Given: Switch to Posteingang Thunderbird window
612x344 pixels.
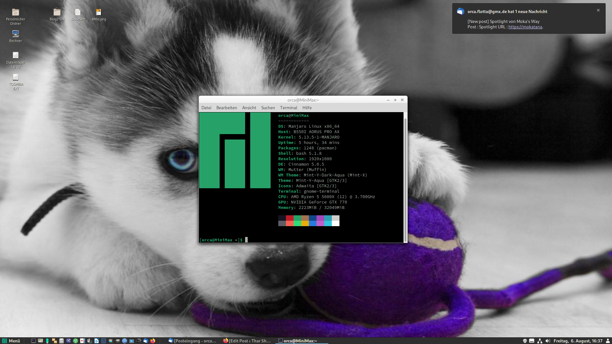Looking at the screenshot, I should pos(193,341).
